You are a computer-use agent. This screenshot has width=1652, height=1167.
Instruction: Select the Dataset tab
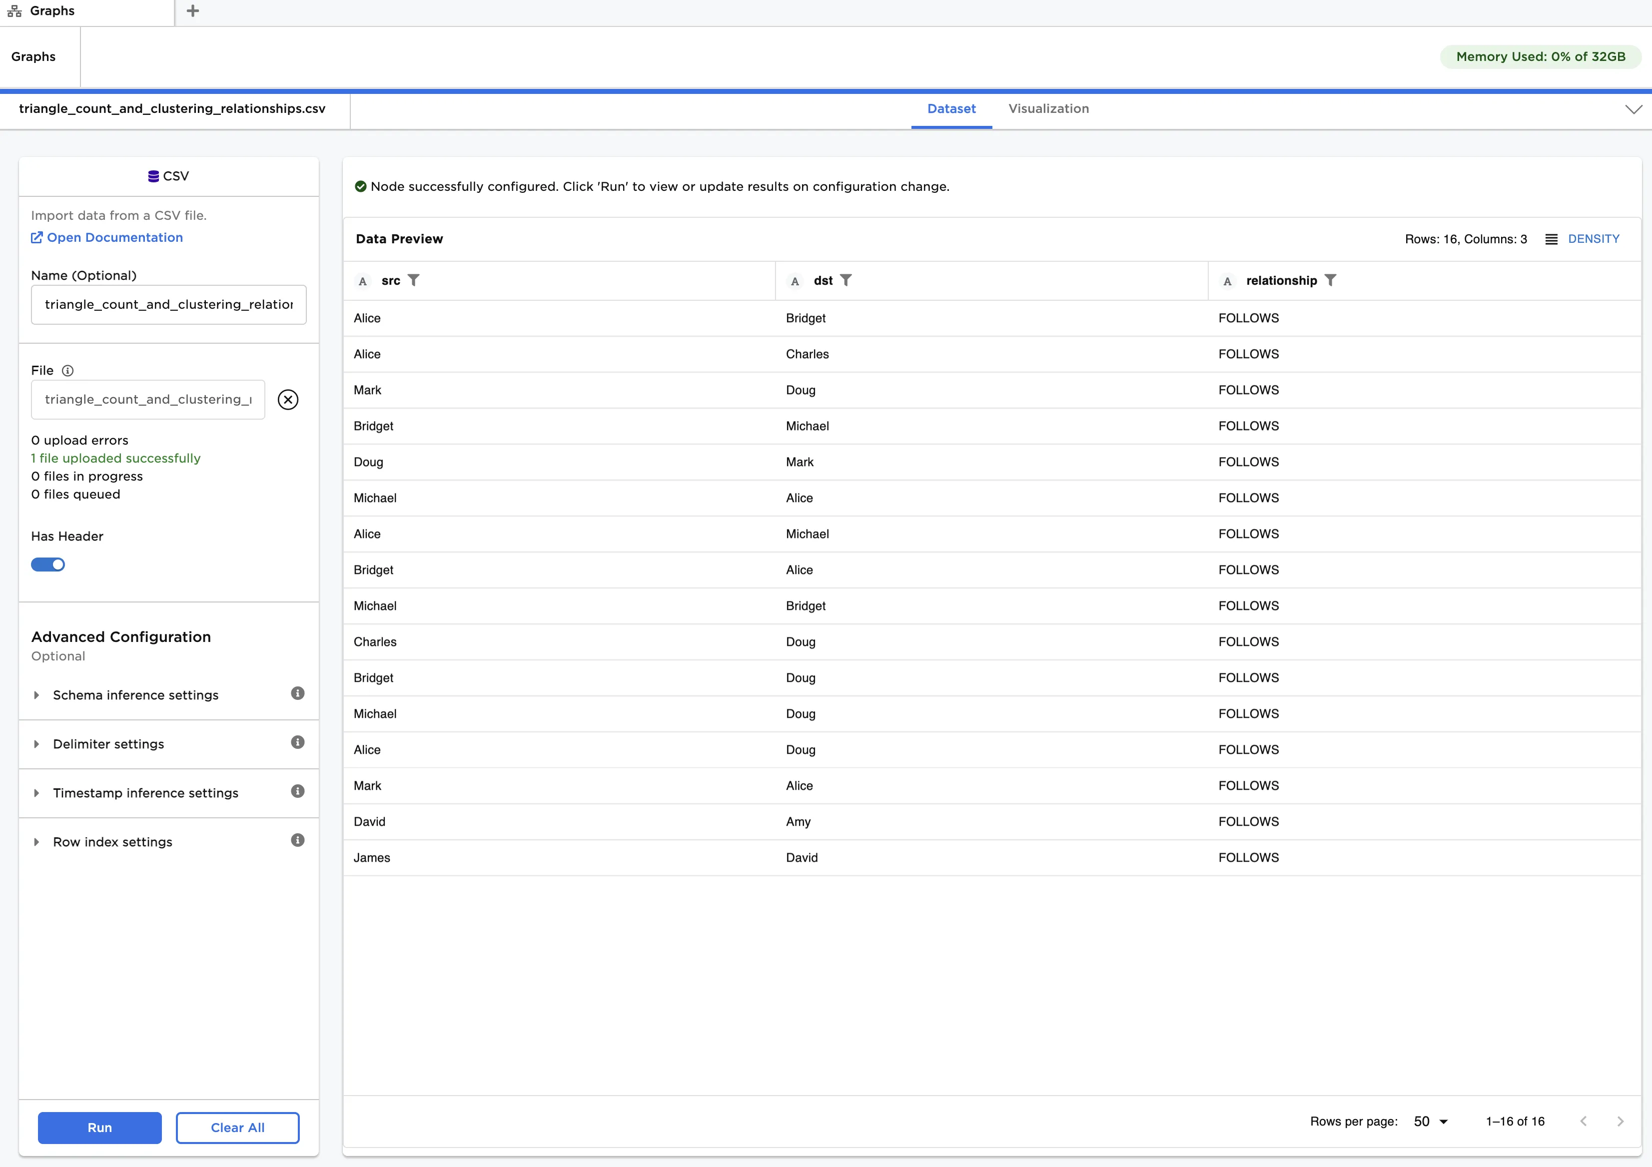951,108
